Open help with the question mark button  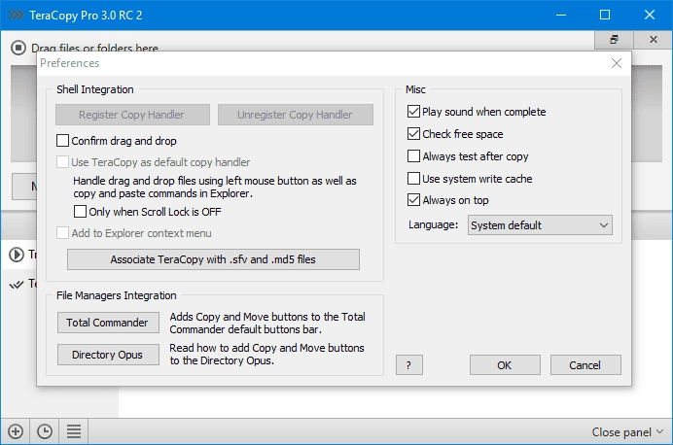(x=409, y=364)
